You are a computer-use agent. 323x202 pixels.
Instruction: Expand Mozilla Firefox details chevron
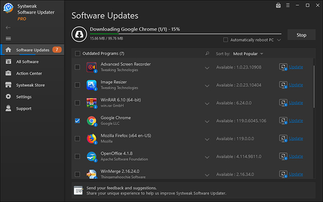(207, 139)
